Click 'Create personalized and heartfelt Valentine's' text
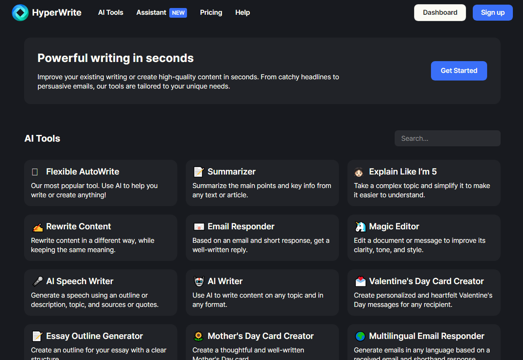 click(423, 300)
